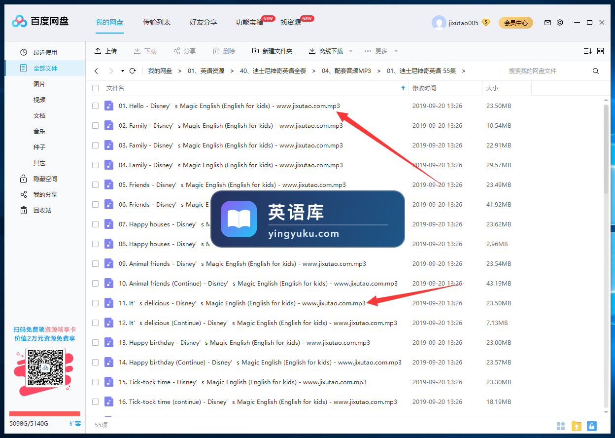Check the box for 12. It's delicious (Continue)
615x438 pixels.
pyautogui.click(x=95, y=323)
